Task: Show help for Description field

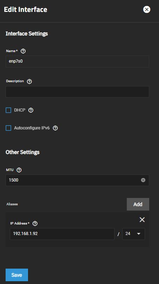Action: click(29, 81)
